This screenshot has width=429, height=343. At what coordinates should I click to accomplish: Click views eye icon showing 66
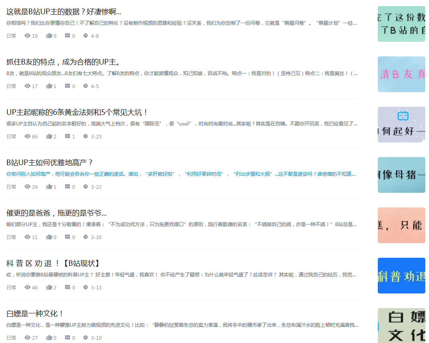tap(27, 136)
